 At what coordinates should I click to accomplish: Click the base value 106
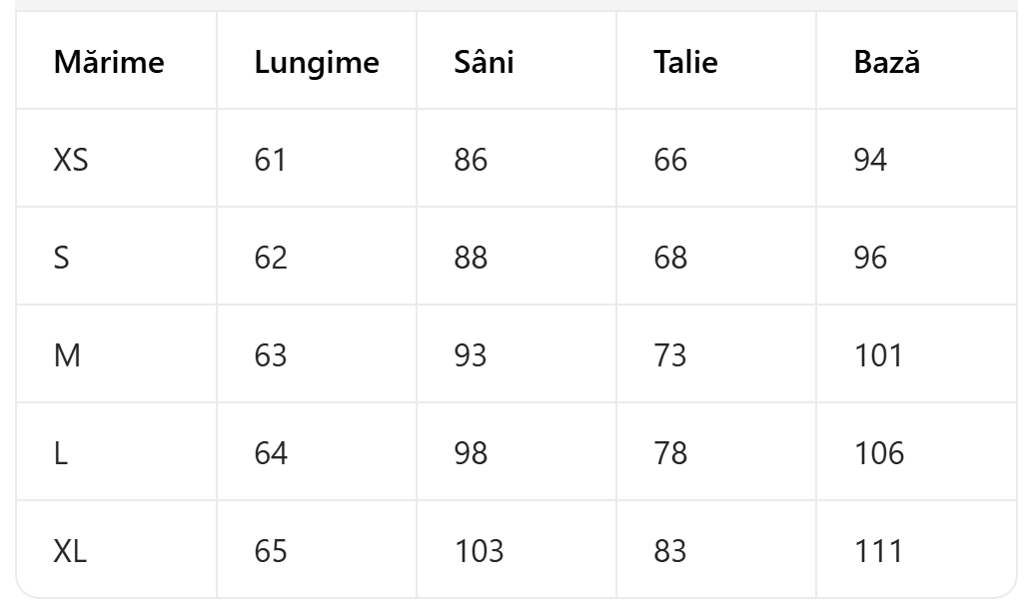tap(879, 453)
